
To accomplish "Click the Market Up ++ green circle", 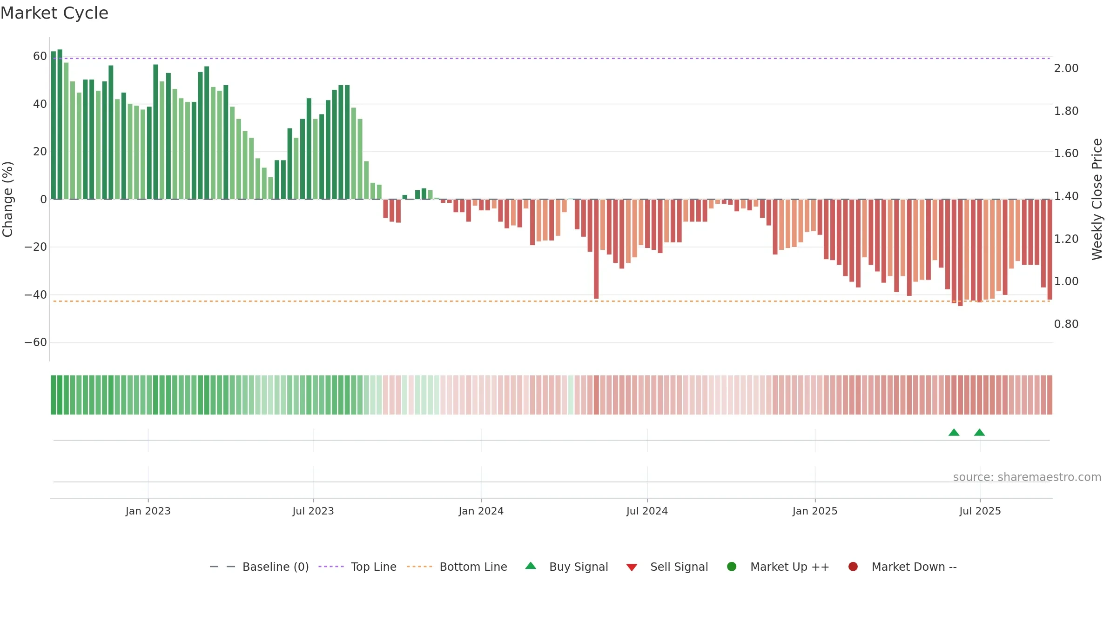I will pyautogui.click(x=732, y=567).
